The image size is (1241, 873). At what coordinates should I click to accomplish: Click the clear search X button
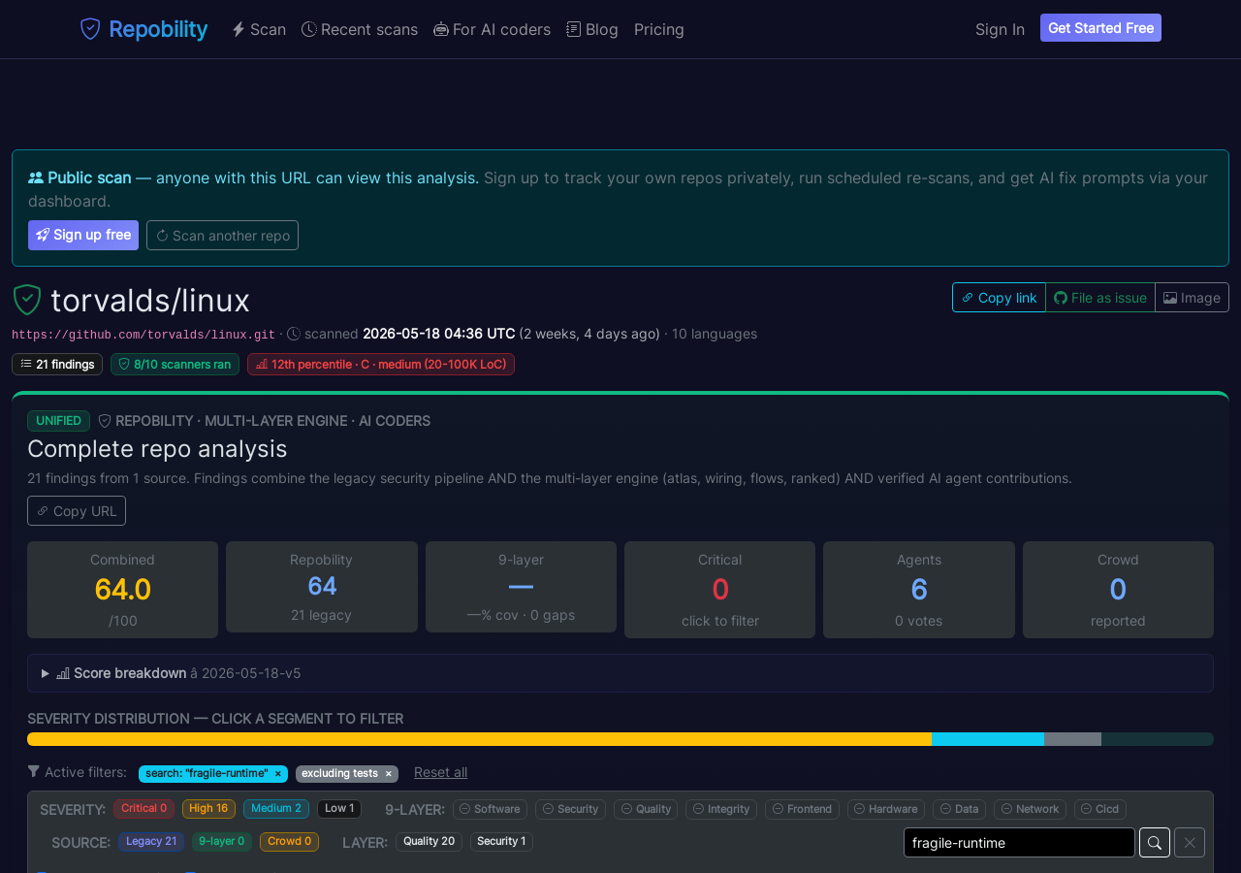(1190, 843)
